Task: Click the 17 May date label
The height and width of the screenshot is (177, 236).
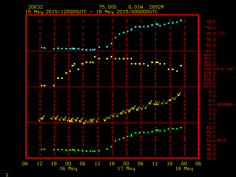Action: [126, 169]
